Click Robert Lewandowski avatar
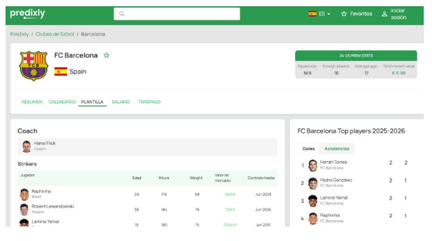 tap(24, 210)
